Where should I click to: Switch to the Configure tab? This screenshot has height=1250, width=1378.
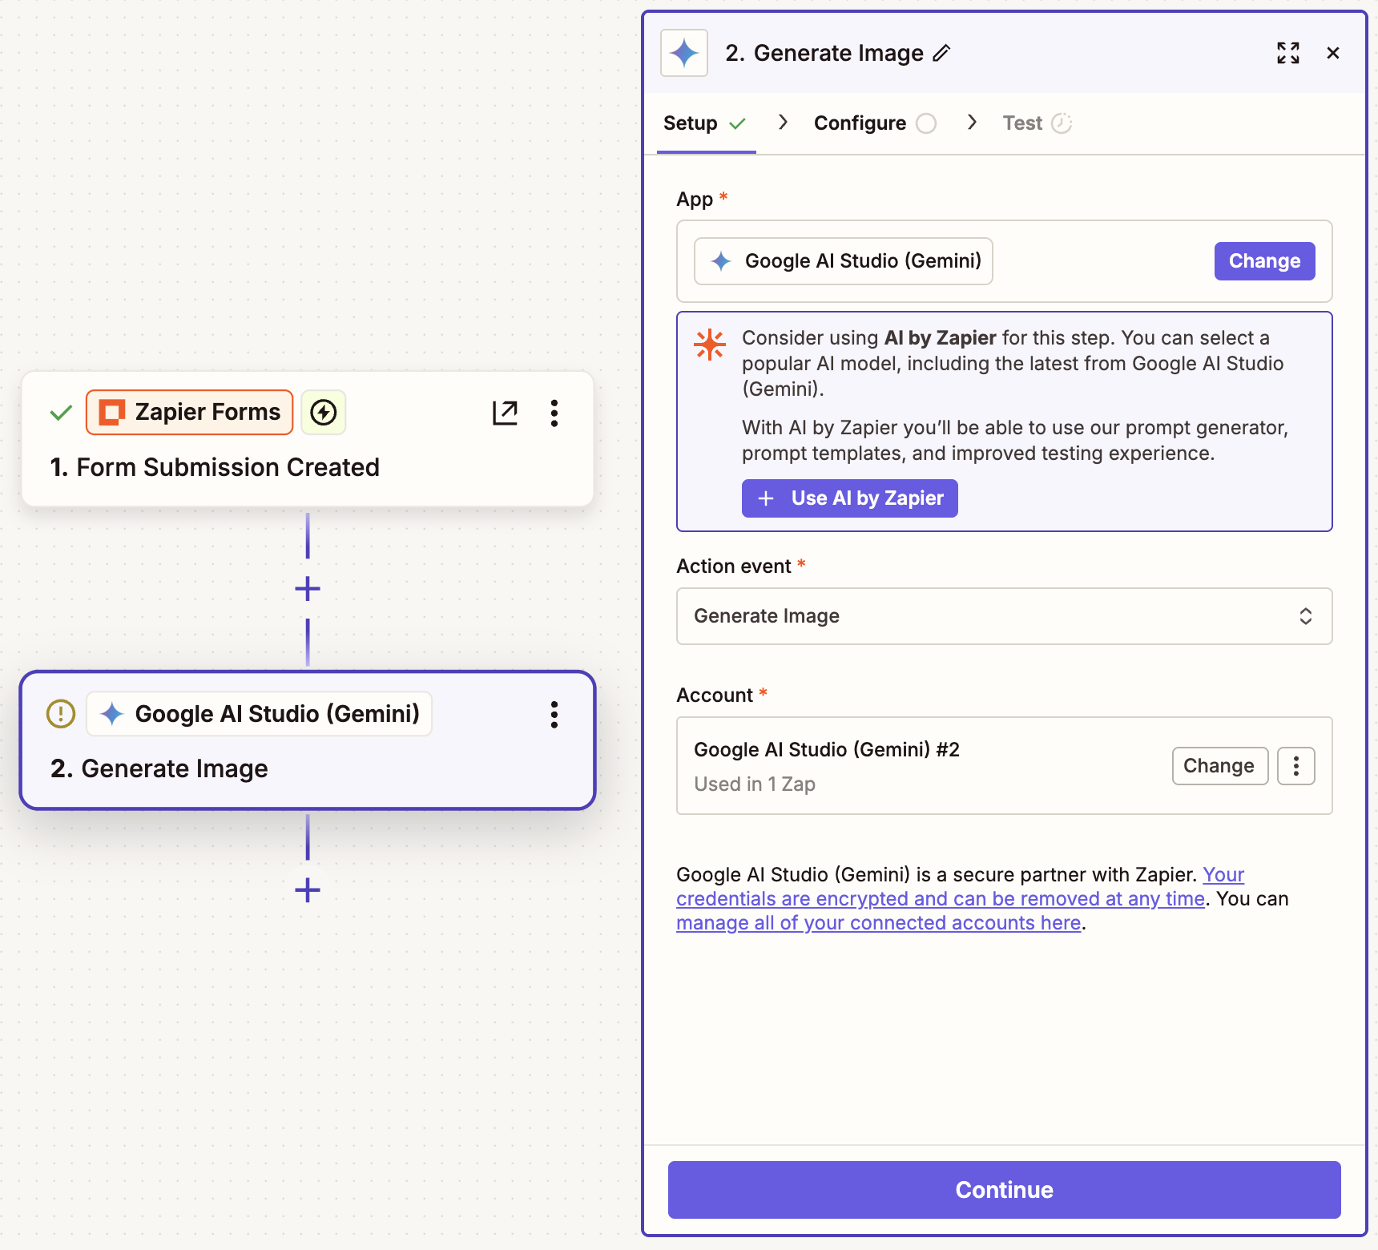tap(860, 123)
